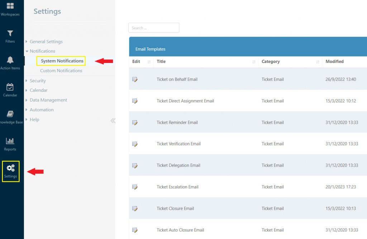This screenshot has height=239, width=367.
Task: Select 'Ticket Reminder Email' title
Action: (x=177, y=122)
